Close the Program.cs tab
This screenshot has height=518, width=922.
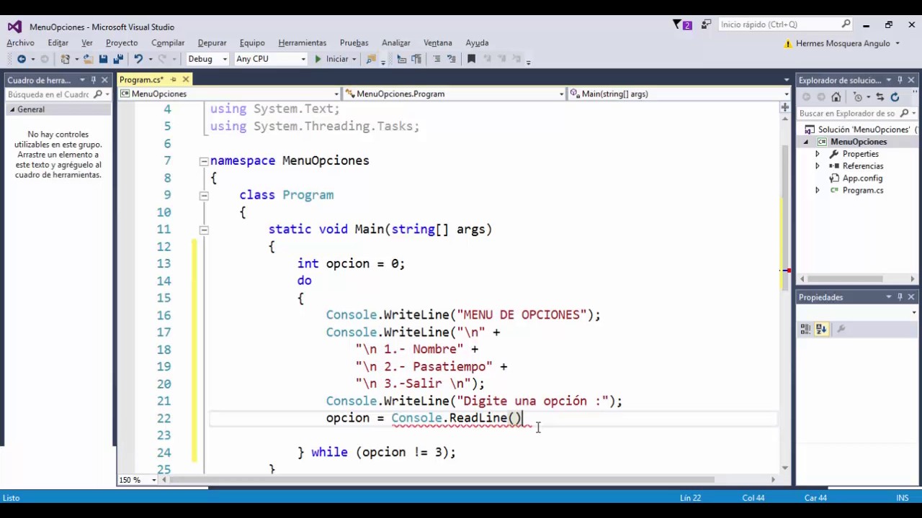tap(186, 80)
